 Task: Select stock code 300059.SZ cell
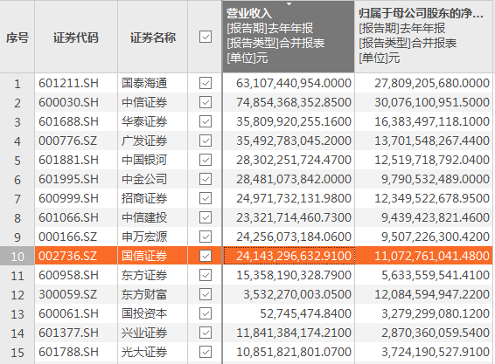tap(76, 294)
